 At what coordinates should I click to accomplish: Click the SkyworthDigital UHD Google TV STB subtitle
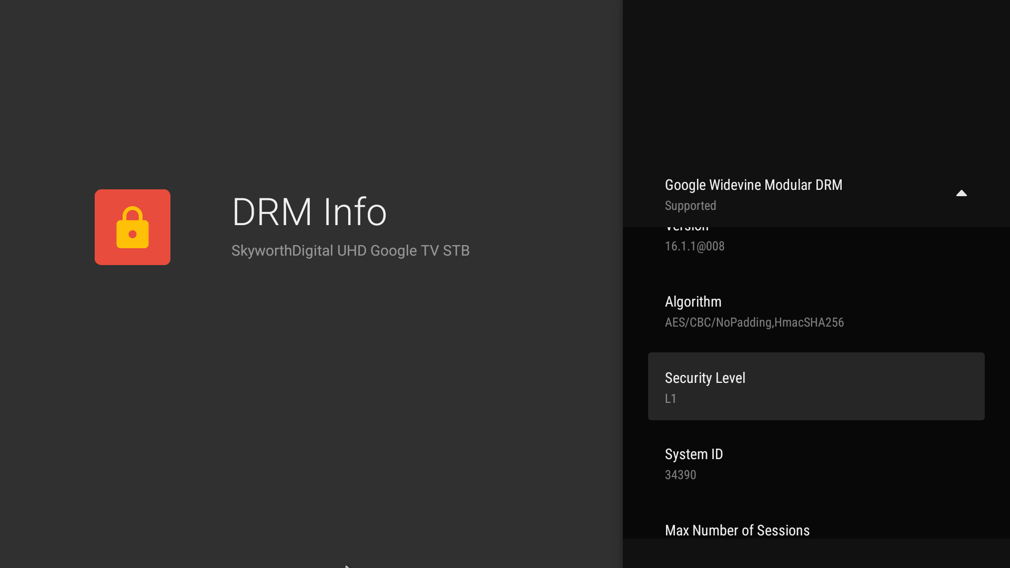350,251
